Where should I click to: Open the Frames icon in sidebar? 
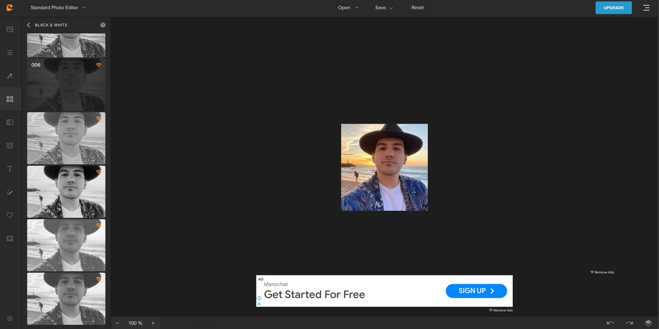click(10, 239)
